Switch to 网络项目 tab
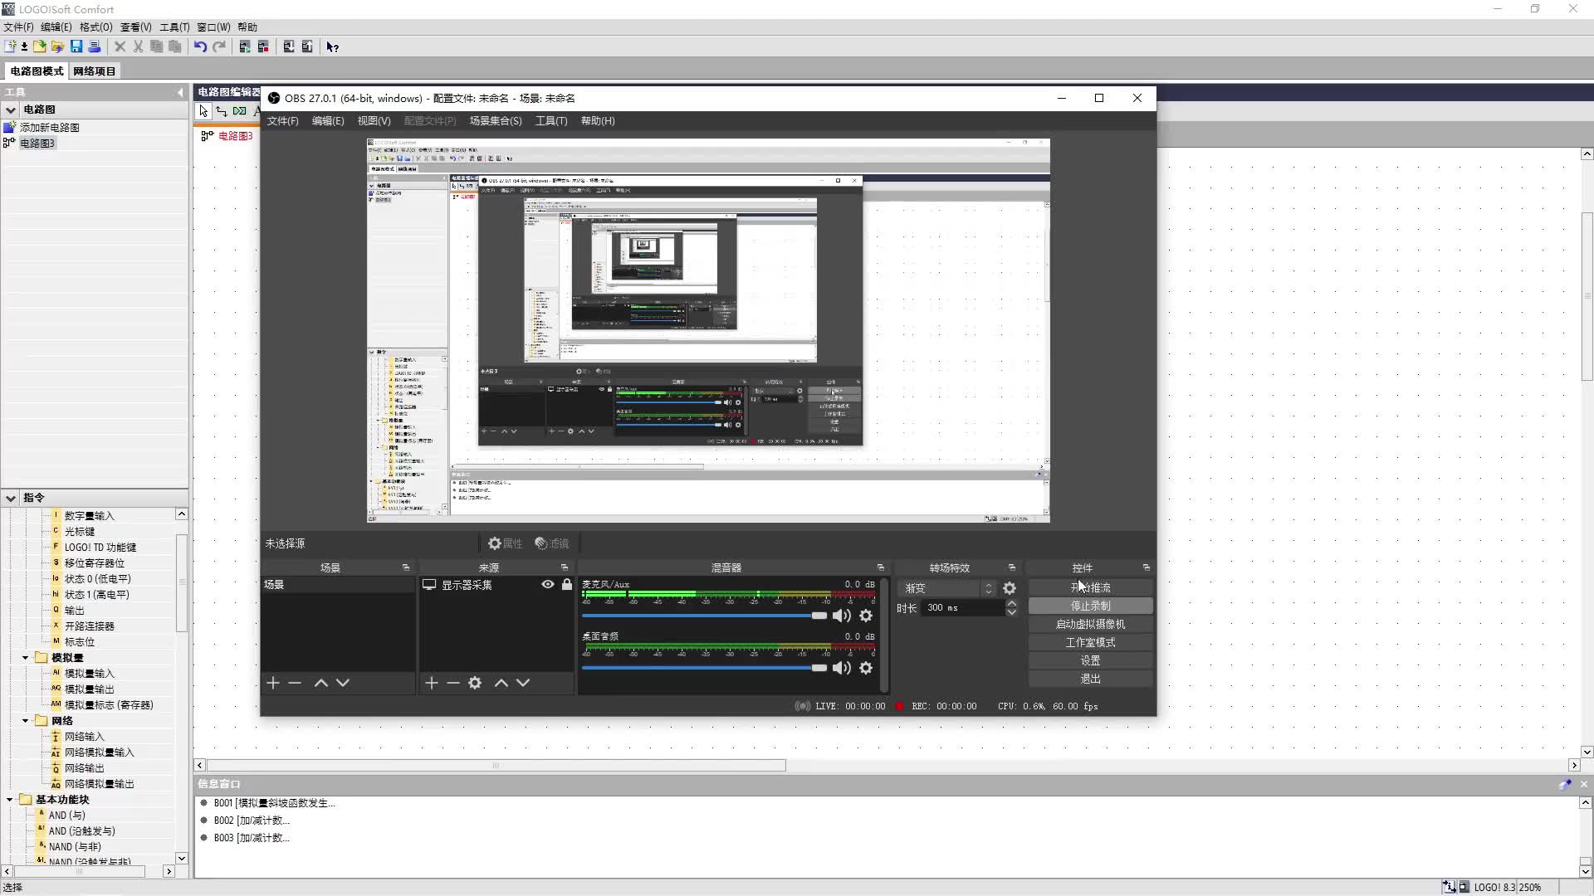1594x896 pixels. (x=95, y=71)
